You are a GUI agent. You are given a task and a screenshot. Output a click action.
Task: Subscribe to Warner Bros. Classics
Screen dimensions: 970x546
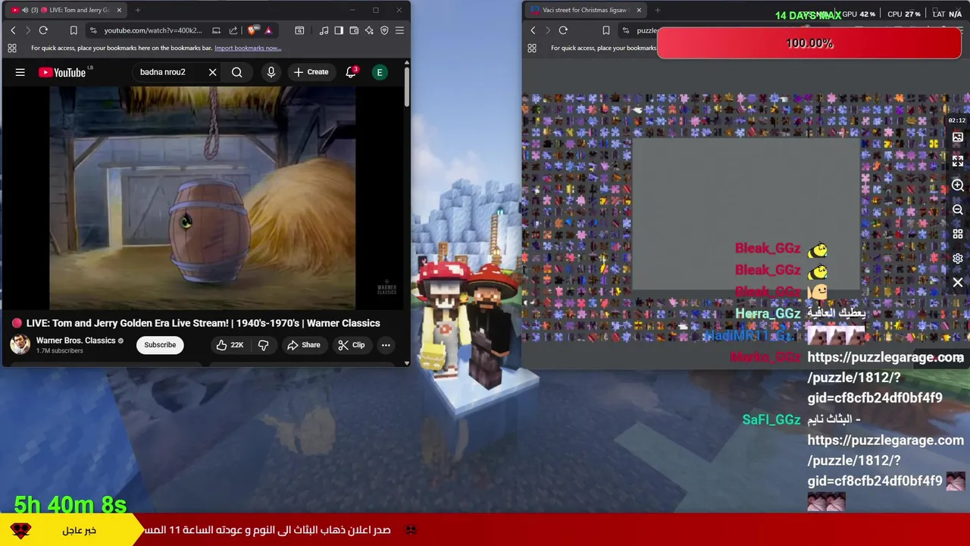coord(160,345)
